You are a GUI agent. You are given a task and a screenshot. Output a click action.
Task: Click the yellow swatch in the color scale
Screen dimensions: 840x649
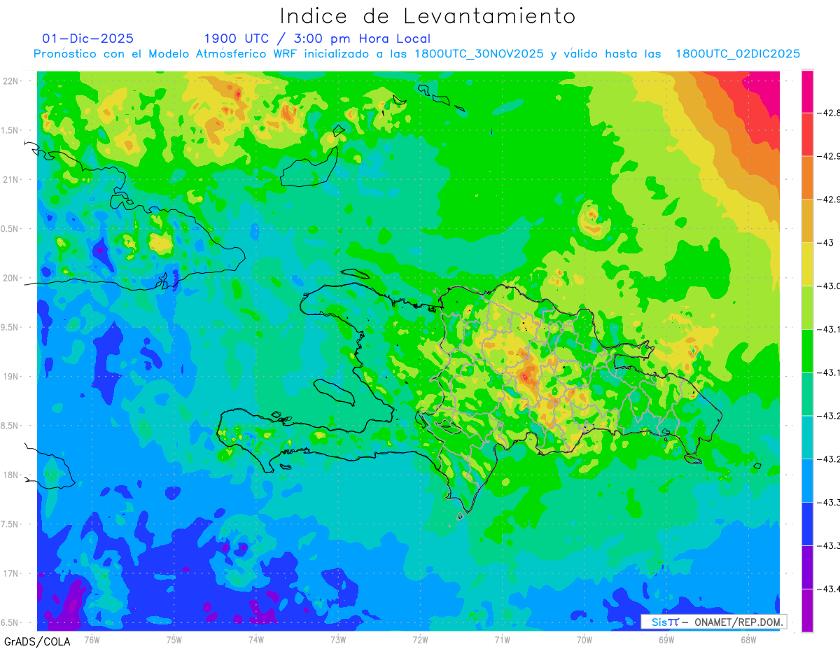(x=807, y=265)
